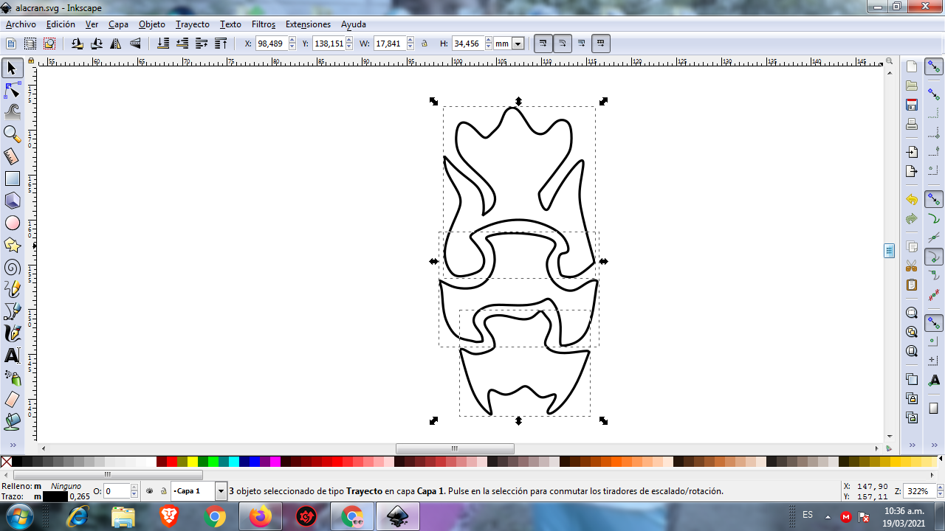This screenshot has width=945, height=531.
Task: Select the Calligraphy tool
Action: 12,333
